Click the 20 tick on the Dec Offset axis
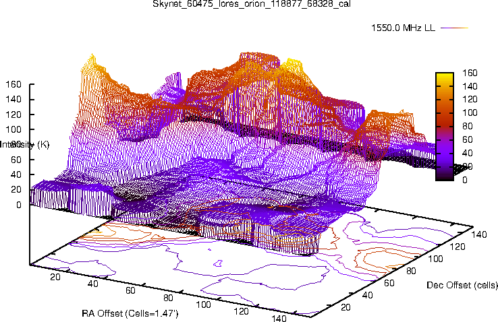The width and height of the screenshot is (498, 322). (x=345, y=307)
